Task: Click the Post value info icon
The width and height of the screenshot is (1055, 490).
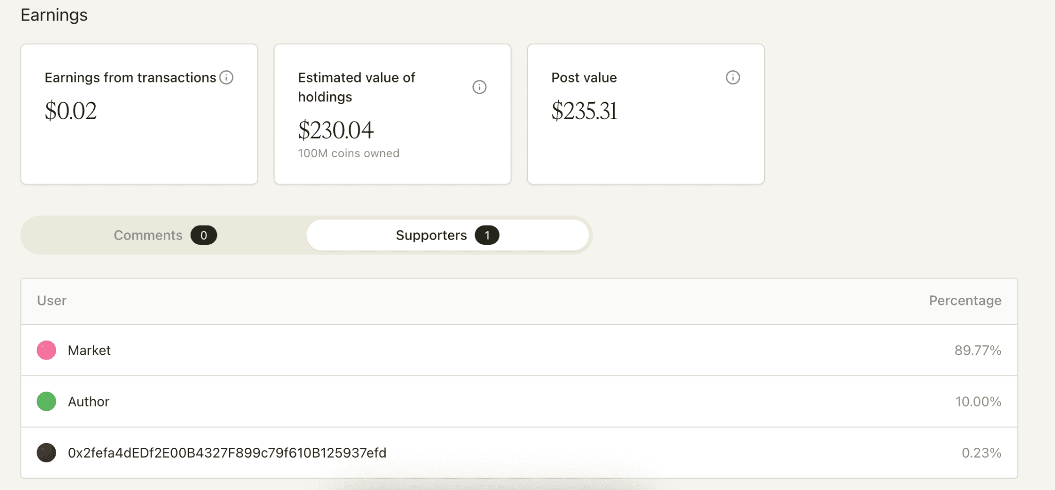Action: coord(733,77)
